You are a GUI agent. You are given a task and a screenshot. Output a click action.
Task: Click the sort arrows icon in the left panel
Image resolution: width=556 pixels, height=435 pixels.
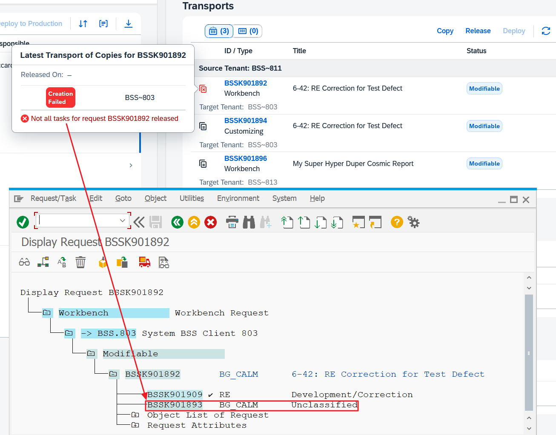83,24
